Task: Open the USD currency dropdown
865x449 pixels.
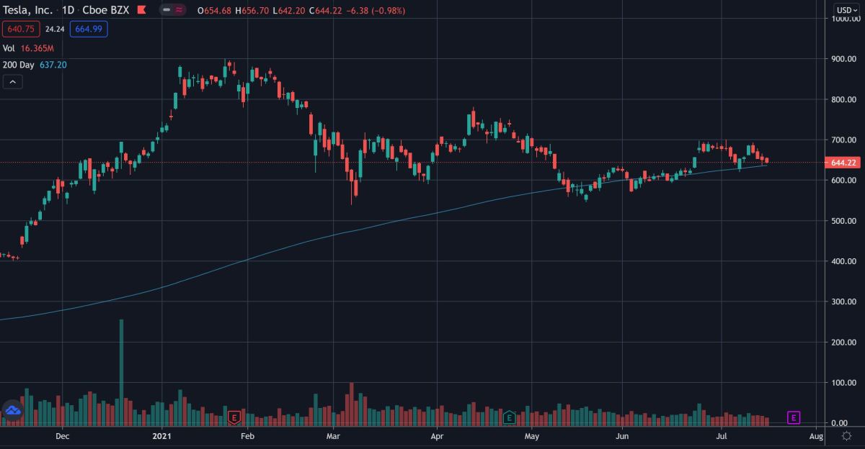Action: coord(846,10)
